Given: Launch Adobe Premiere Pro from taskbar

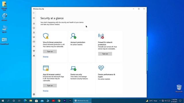Looking at the screenshot, I should coord(65,101).
